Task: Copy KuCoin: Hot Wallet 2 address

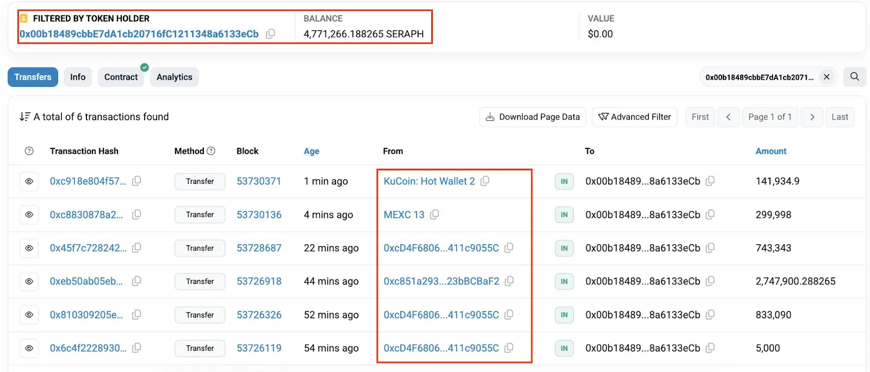Action: coord(485,181)
